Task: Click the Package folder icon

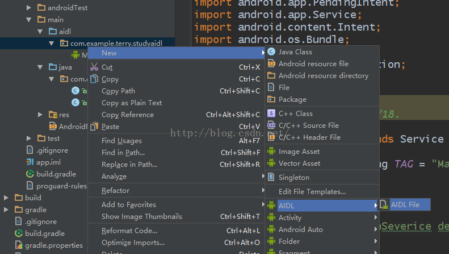Action: click(271, 99)
